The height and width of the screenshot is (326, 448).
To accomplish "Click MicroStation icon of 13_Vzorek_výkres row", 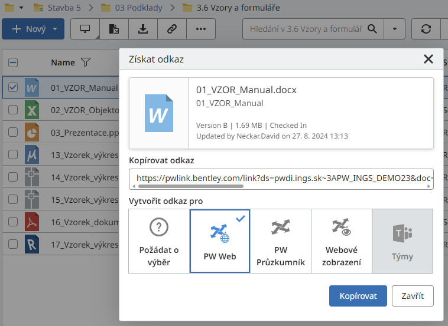I will 32,154.
